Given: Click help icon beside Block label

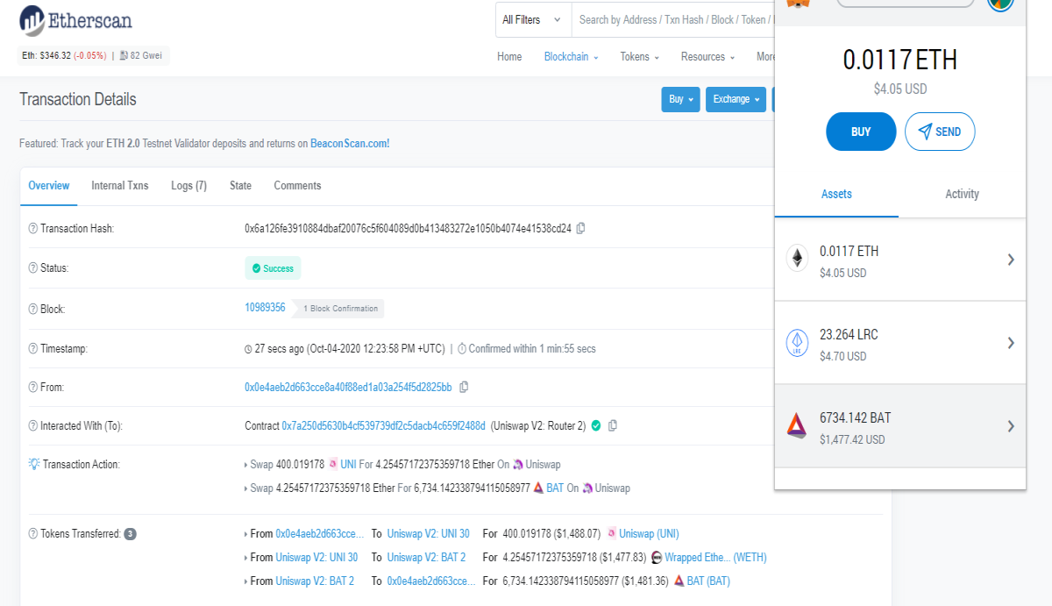Looking at the screenshot, I should click(33, 310).
